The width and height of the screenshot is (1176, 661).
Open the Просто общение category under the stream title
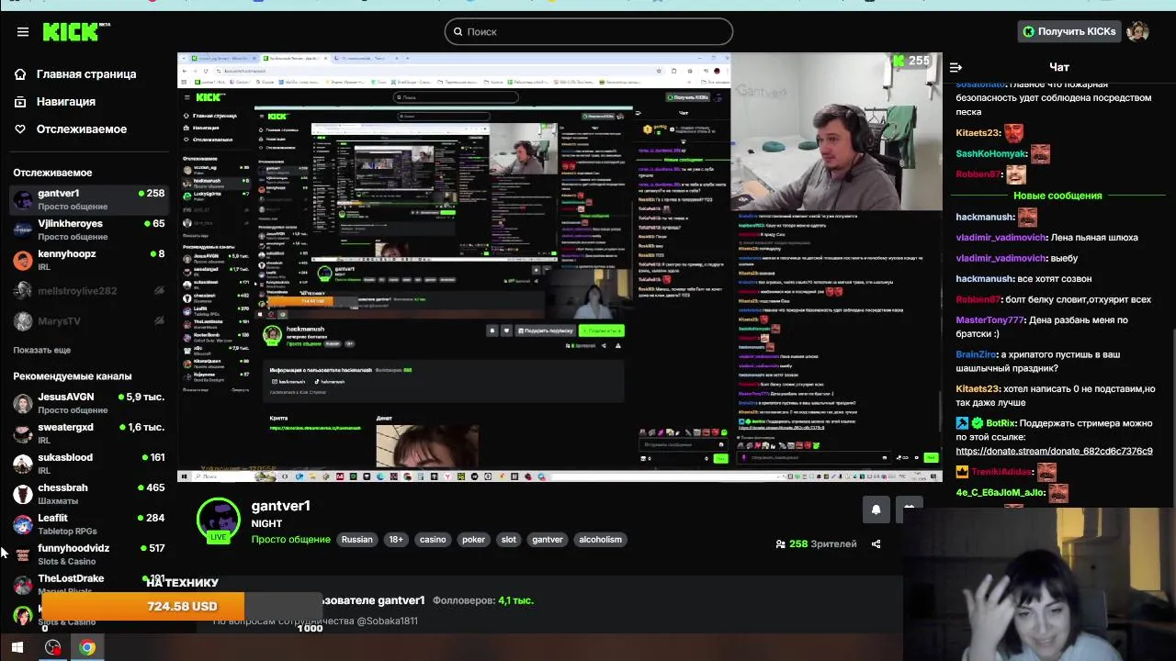pyautogui.click(x=291, y=540)
